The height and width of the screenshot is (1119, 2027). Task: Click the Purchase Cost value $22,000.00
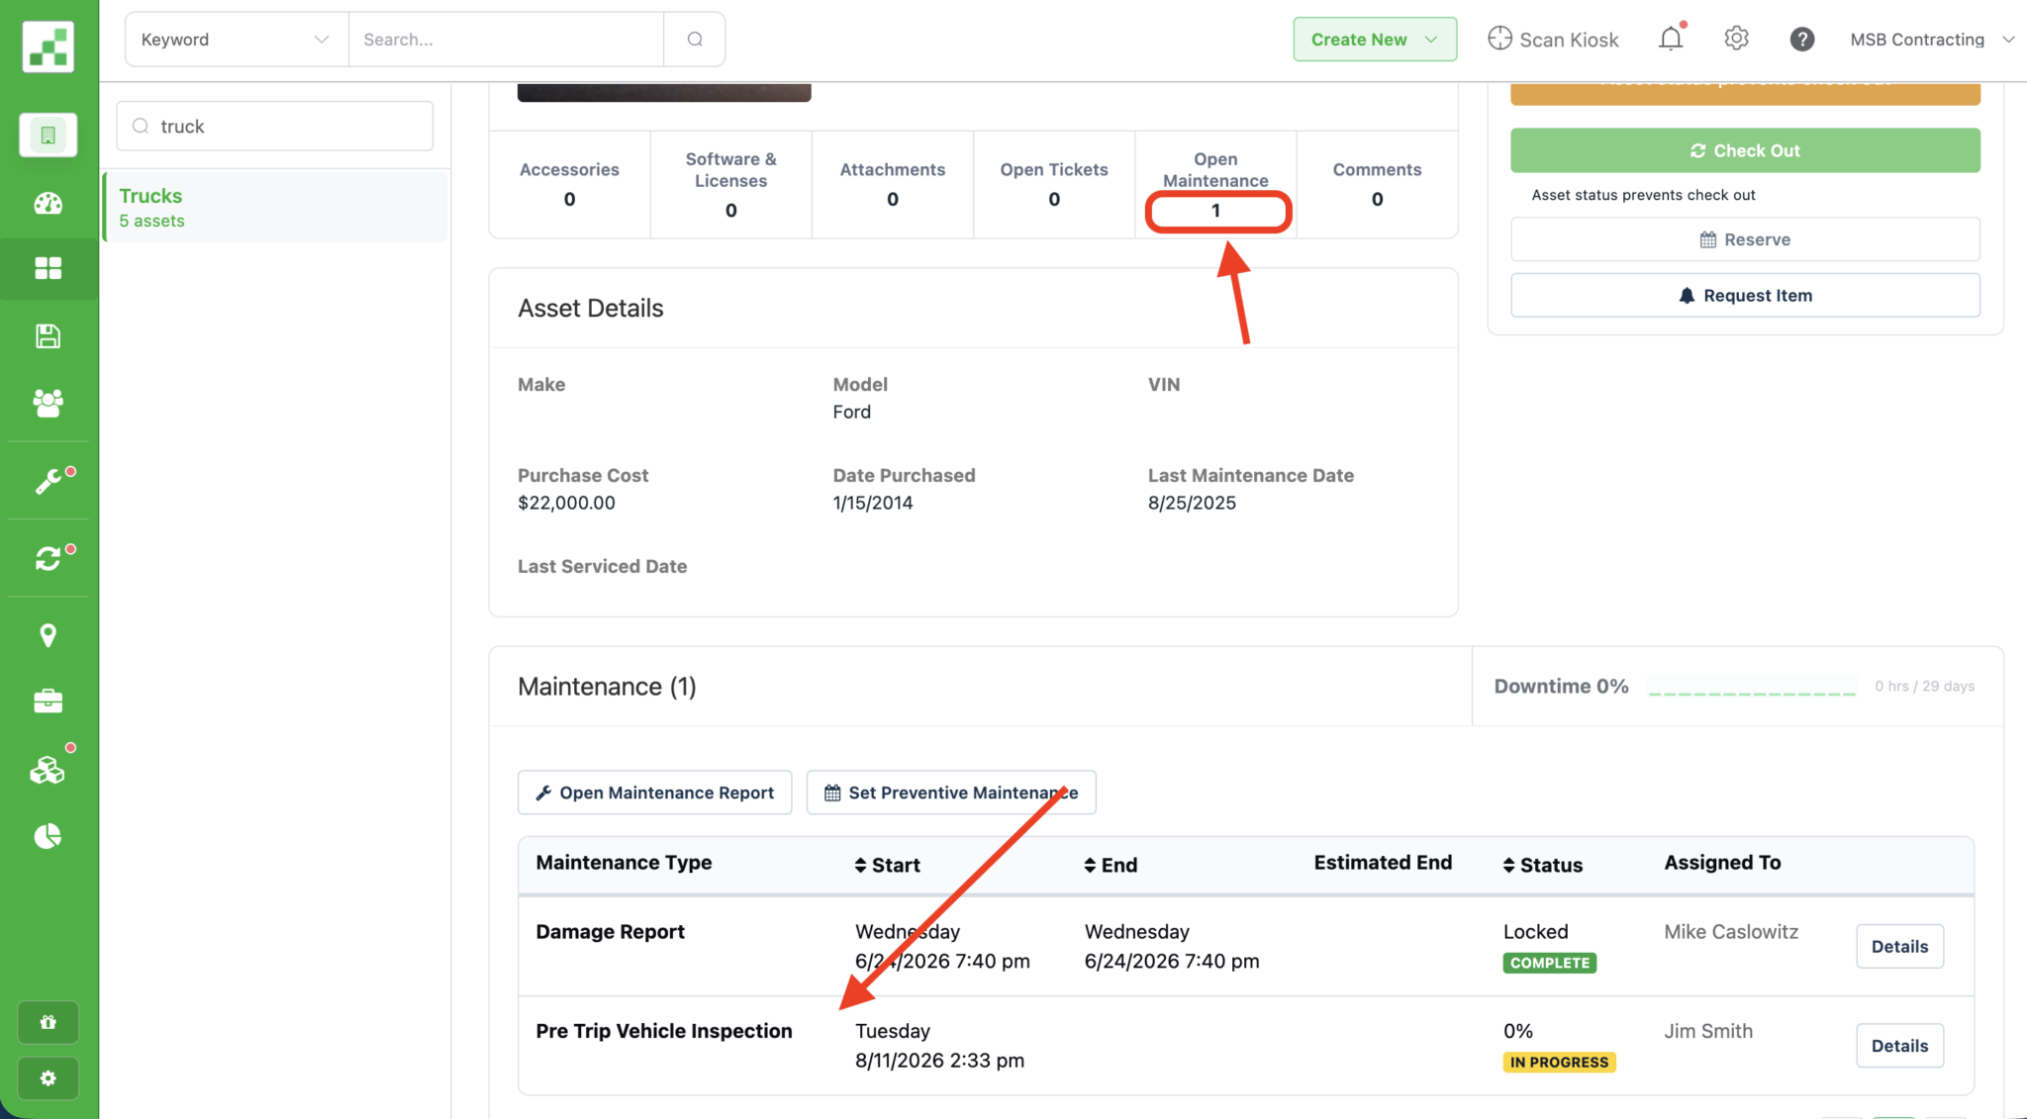coord(566,503)
